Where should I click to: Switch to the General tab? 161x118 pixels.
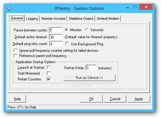click(x=17, y=18)
